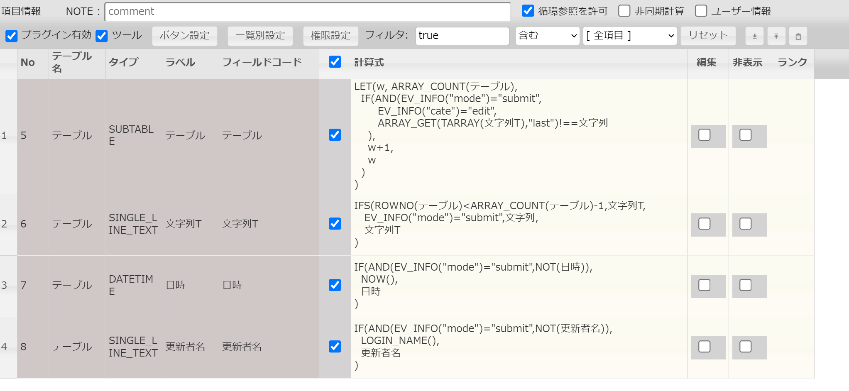The width and height of the screenshot is (849, 391).
Task: Click the clipboard paste icon button
Action: point(798,36)
